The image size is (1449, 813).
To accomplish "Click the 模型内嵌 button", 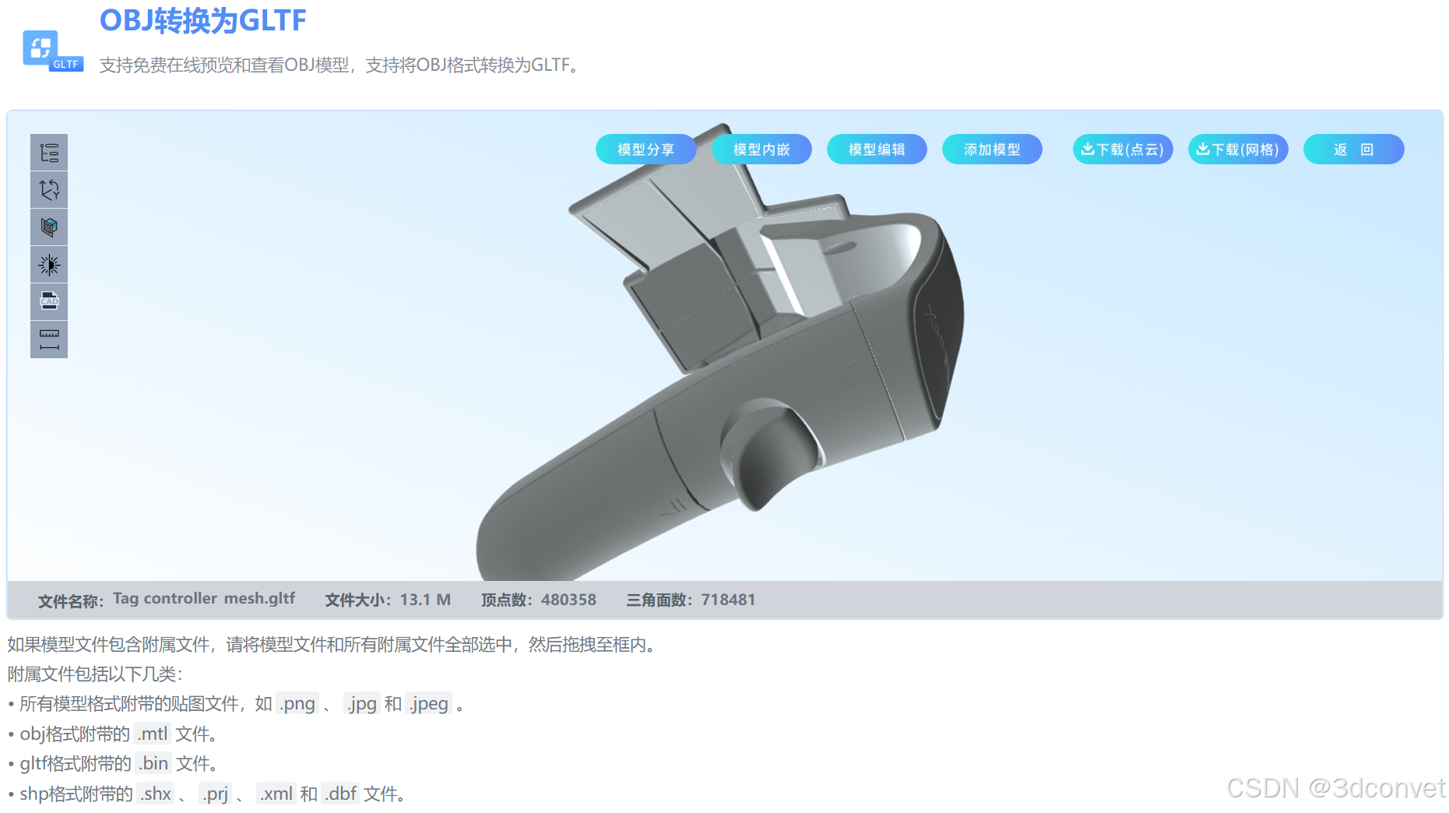I will [x=761, y=149].
